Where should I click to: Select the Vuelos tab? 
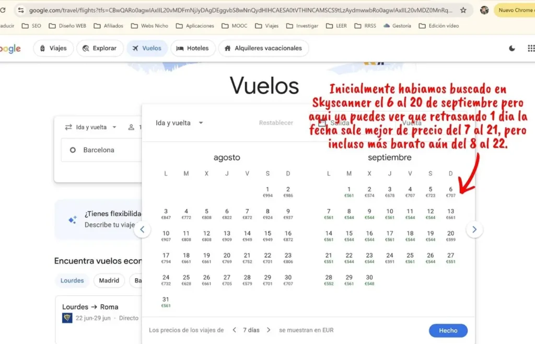[x=147, y=49]
